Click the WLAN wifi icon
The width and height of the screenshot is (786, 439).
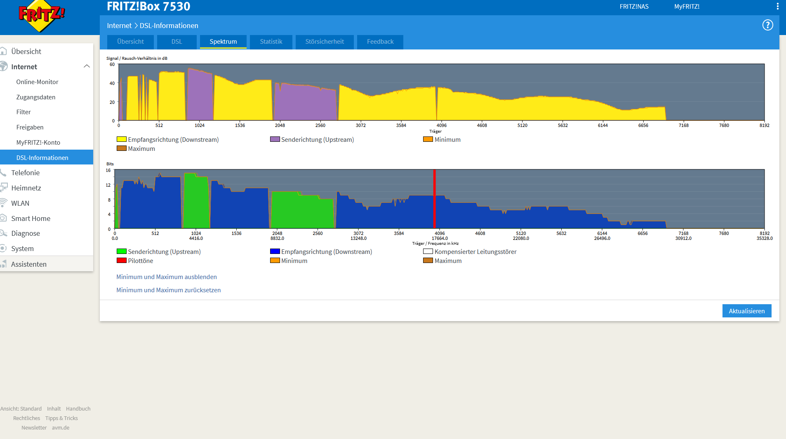(4, 203)
